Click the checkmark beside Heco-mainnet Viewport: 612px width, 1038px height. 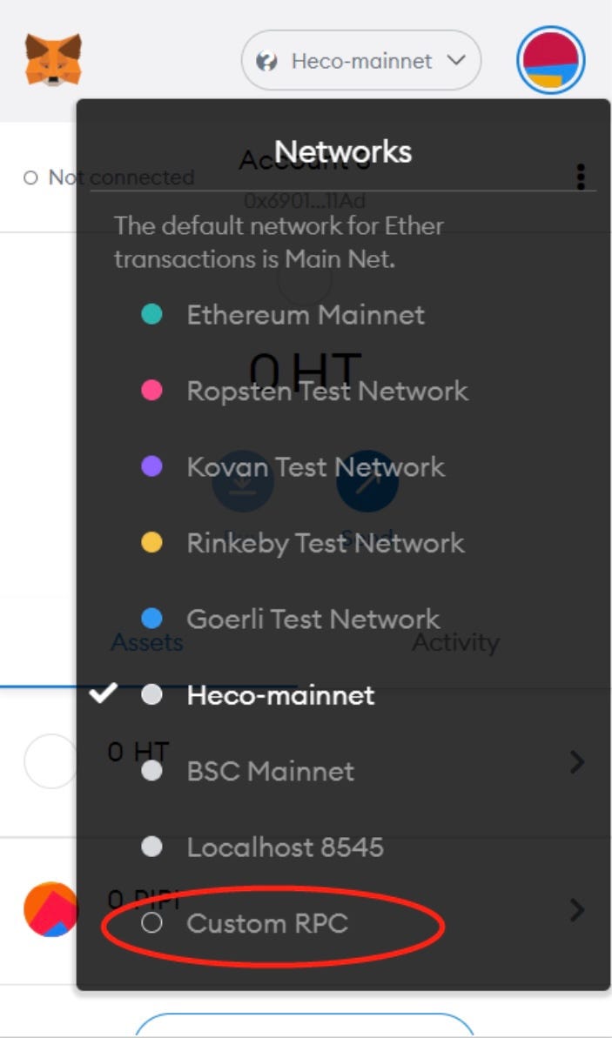pyautogui.click(x=104, y=693)
